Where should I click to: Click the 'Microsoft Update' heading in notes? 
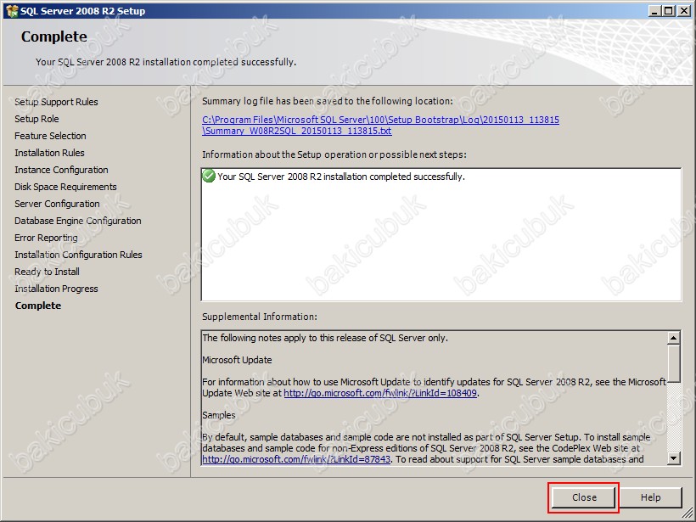(x=237, y=360)
